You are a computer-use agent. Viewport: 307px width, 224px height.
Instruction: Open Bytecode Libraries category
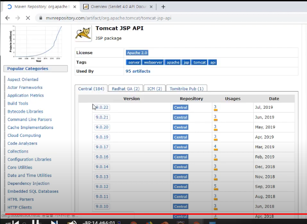tap(25, 111)
